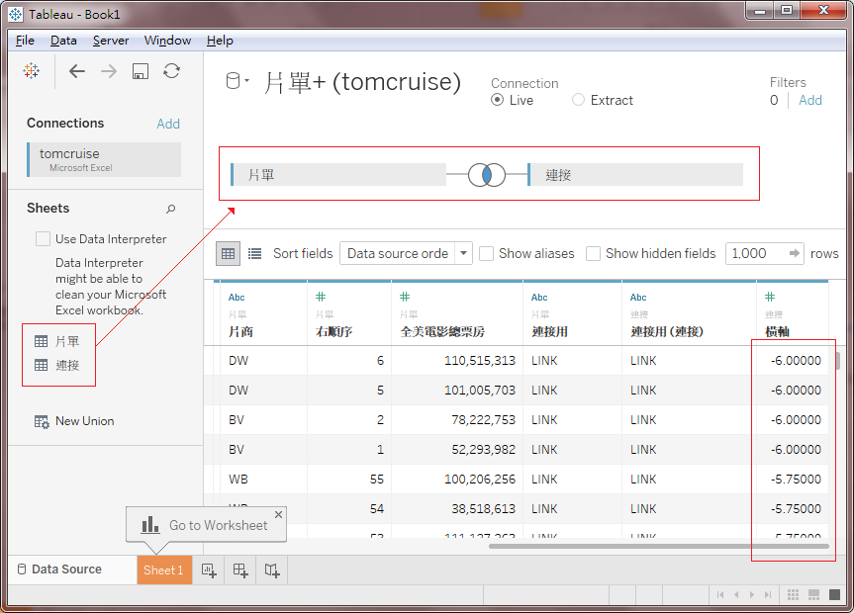
Task: Toggle the Show hidden fields checkbox
Action: pos(593,254)
